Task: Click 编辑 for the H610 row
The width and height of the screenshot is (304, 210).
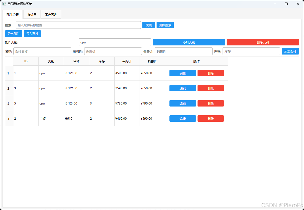Action: point(183,119)
